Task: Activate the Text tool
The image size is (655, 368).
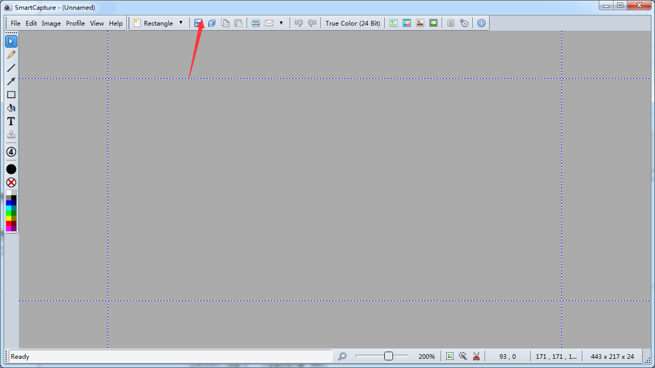Action: [x=11, y=122]
